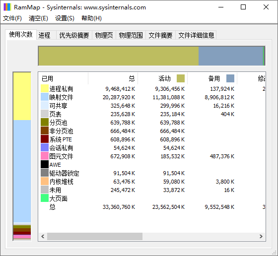Click the dark red swatch beside 系统 PTE

tap(45, 139)
